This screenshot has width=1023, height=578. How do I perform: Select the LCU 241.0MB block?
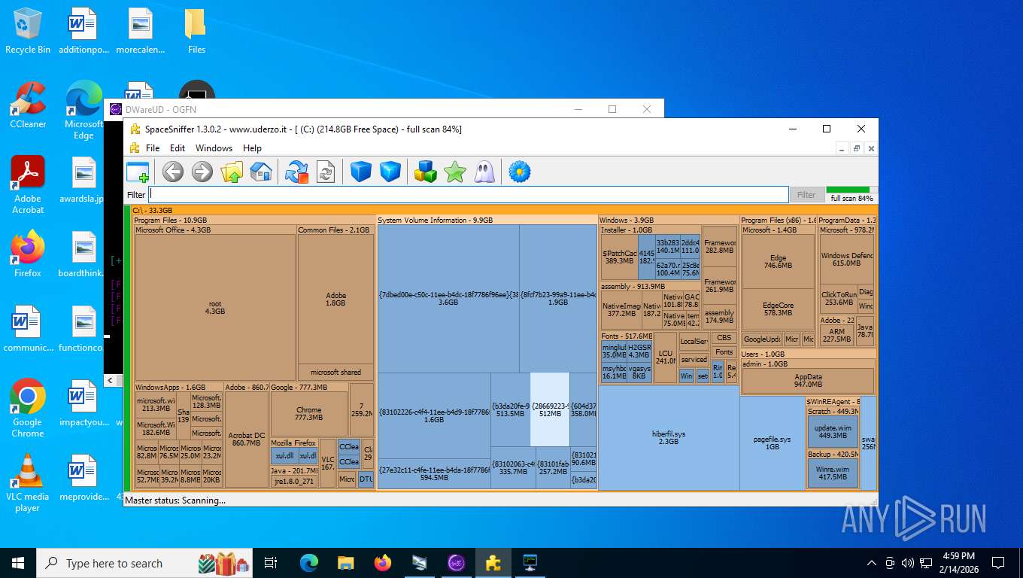click(666, 357)
